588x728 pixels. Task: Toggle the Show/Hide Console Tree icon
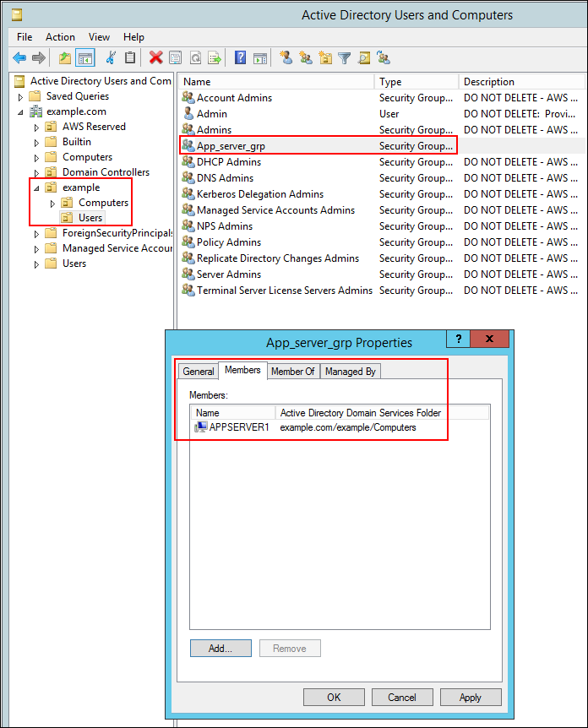(x=85, y=58)
